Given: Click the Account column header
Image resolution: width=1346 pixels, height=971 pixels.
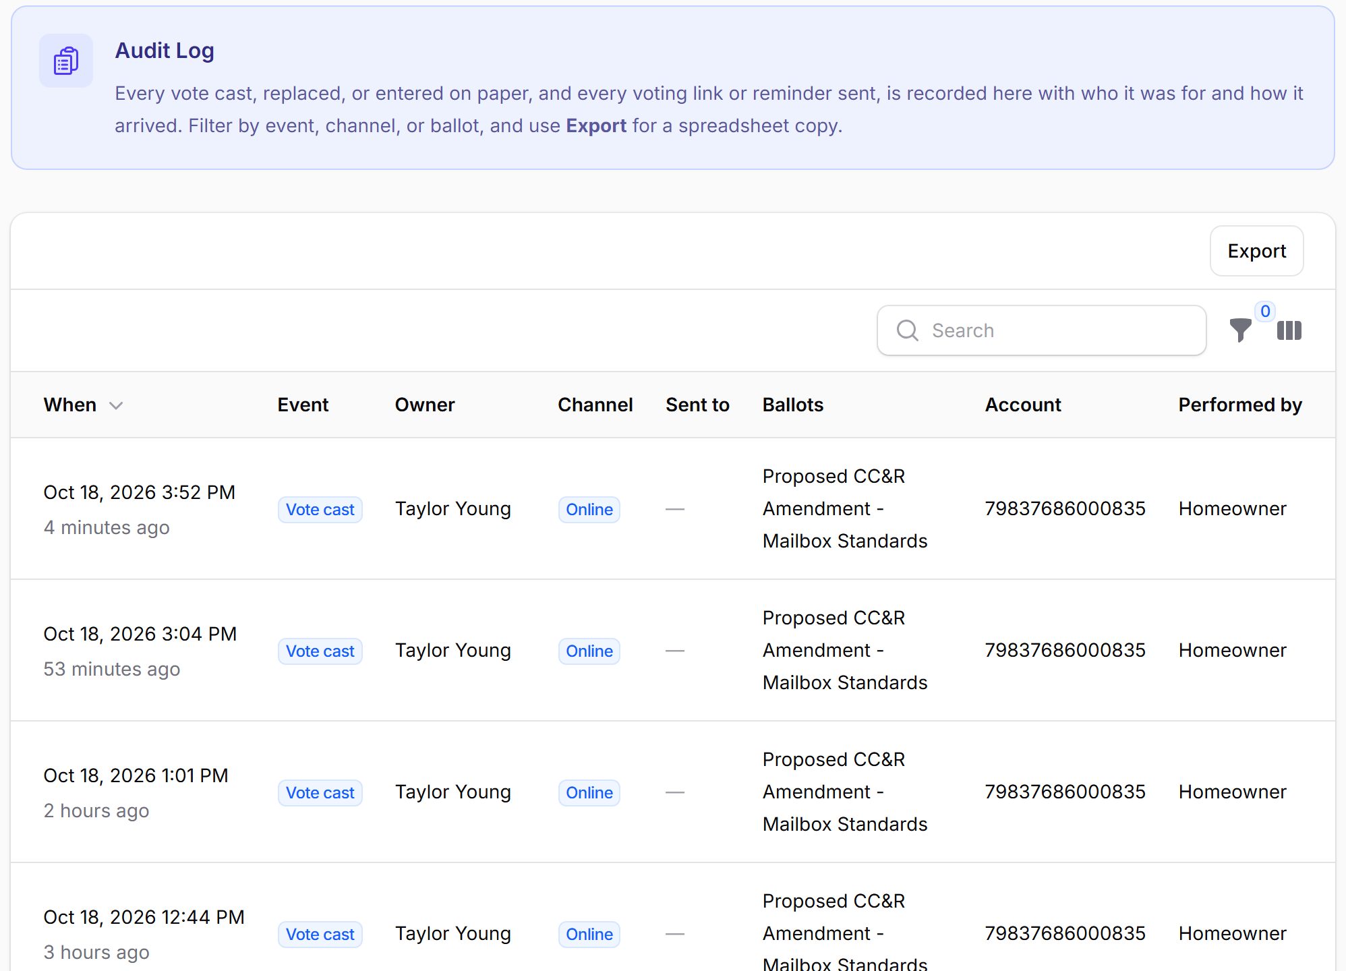Looking at the screenshot, I should pyautogui.click(x=1023, y=405).
